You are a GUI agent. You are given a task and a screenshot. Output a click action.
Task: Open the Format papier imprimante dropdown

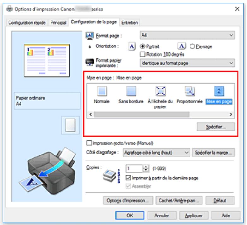click(187, 63)
